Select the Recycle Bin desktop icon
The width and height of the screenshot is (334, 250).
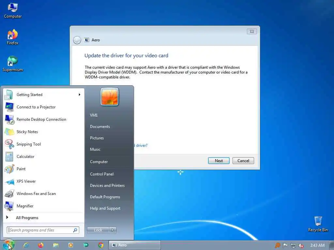318,224
